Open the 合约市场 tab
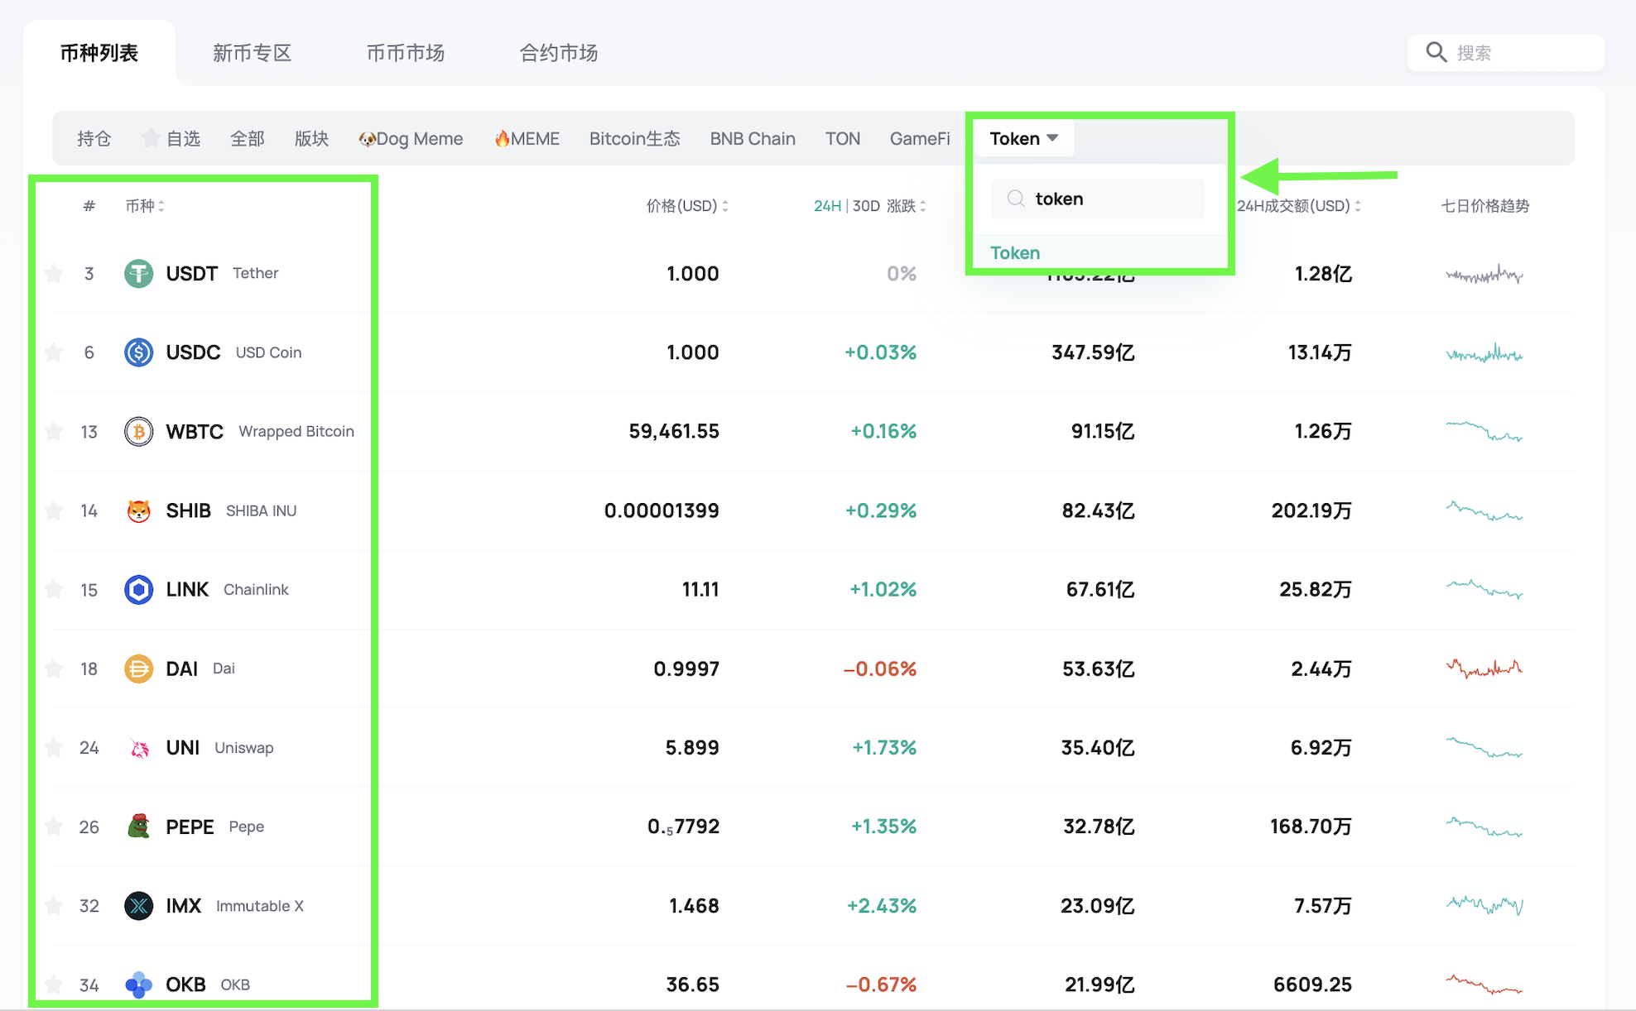 click(x=559, y=53)
